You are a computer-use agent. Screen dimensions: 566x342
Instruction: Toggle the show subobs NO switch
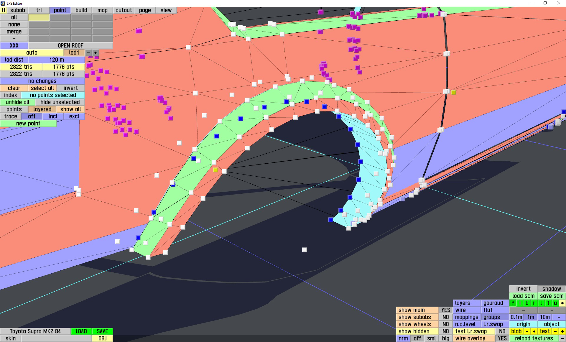445,317
